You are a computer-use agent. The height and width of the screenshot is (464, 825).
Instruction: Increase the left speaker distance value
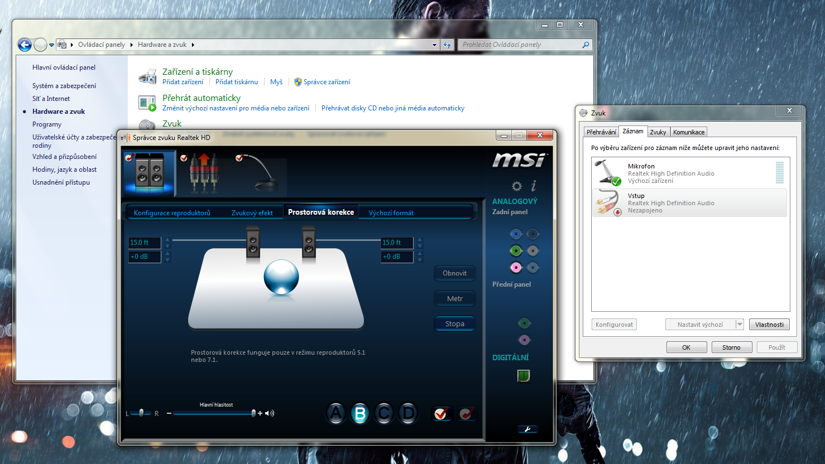coord(167,240)
